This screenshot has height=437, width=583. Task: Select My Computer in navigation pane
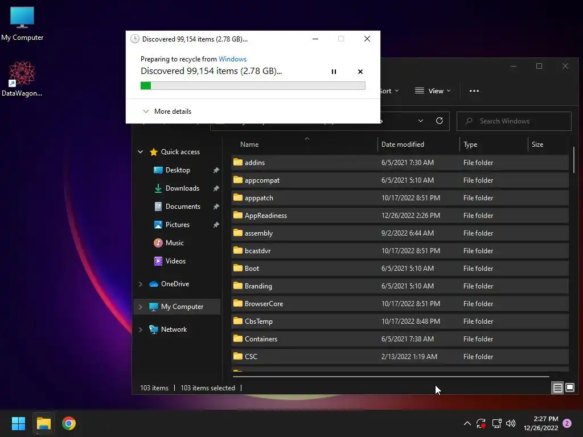tap(182, 307)
